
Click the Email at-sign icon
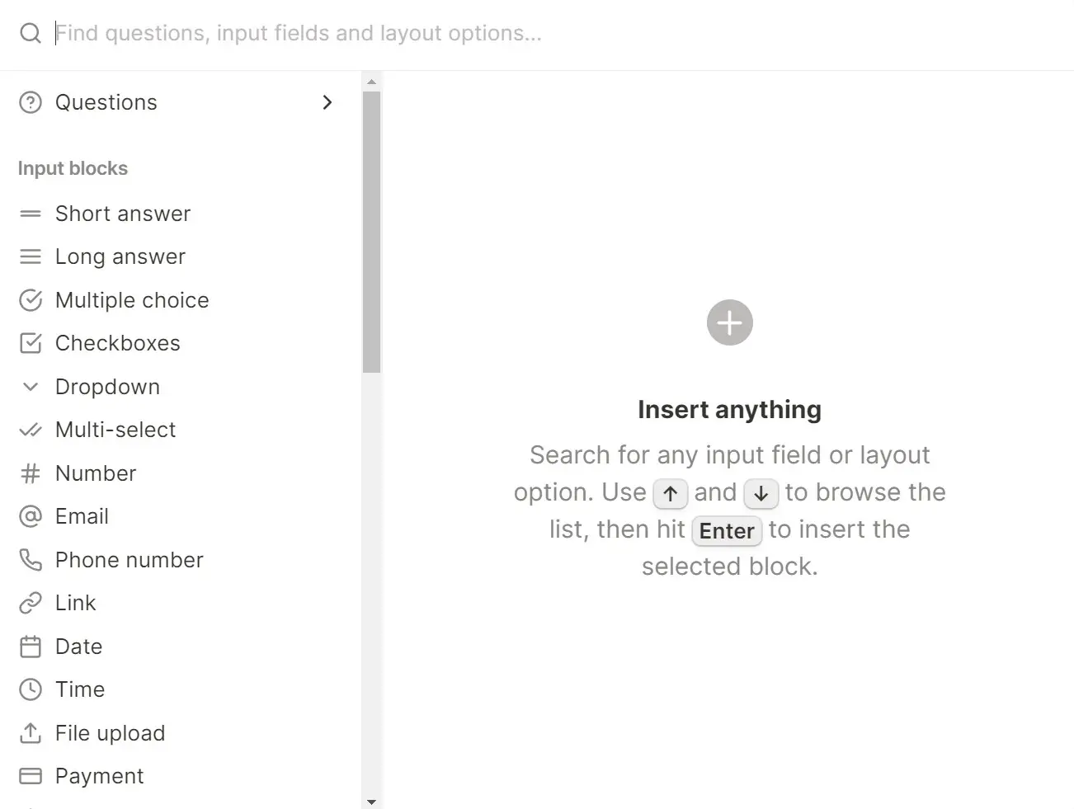(x=31, y=516)
